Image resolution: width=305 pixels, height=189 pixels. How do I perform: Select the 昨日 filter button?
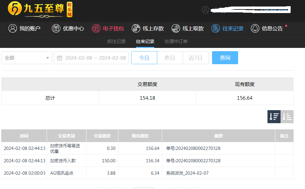[x=170, y=58]
